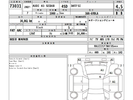Click the ★オークションデビュー★ sales point
The image size is (133, 100).
pyautogui.click(x=101, y=20)
